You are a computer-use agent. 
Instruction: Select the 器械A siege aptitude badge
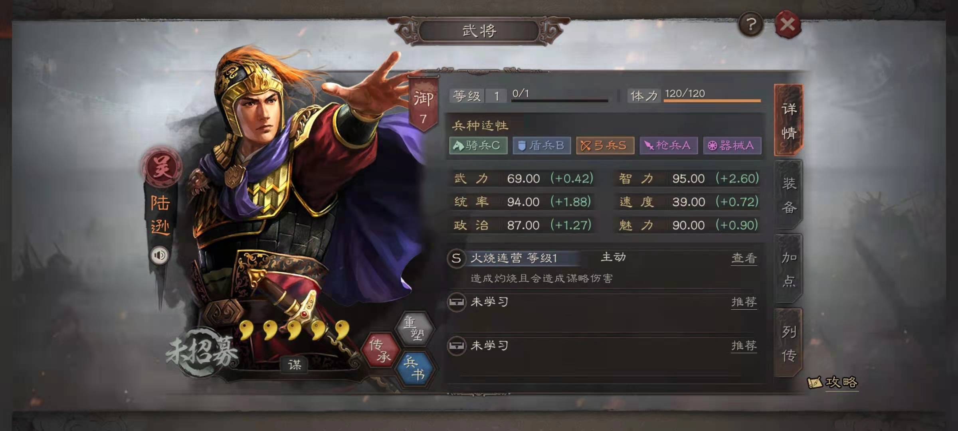click(x=732, y=146)
